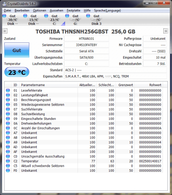Click the status orb of row AD
Viewport: 172px width, 195px height.
(8, 147)
